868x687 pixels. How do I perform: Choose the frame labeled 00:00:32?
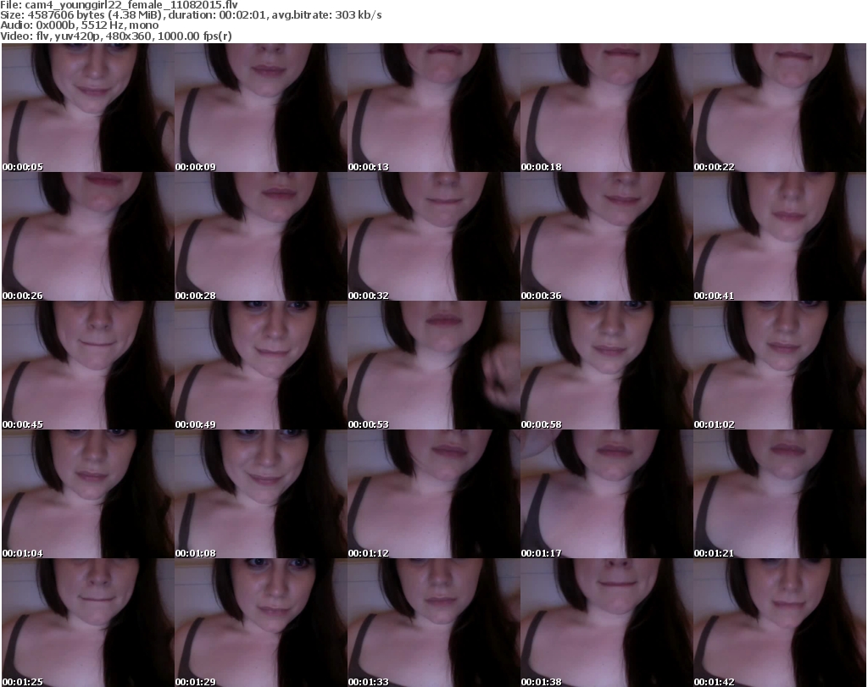433,236
